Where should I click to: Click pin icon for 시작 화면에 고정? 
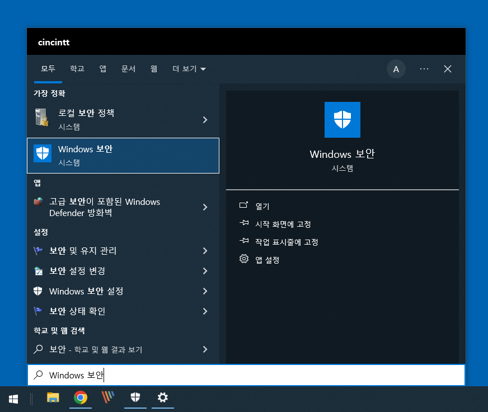[244, 223]
